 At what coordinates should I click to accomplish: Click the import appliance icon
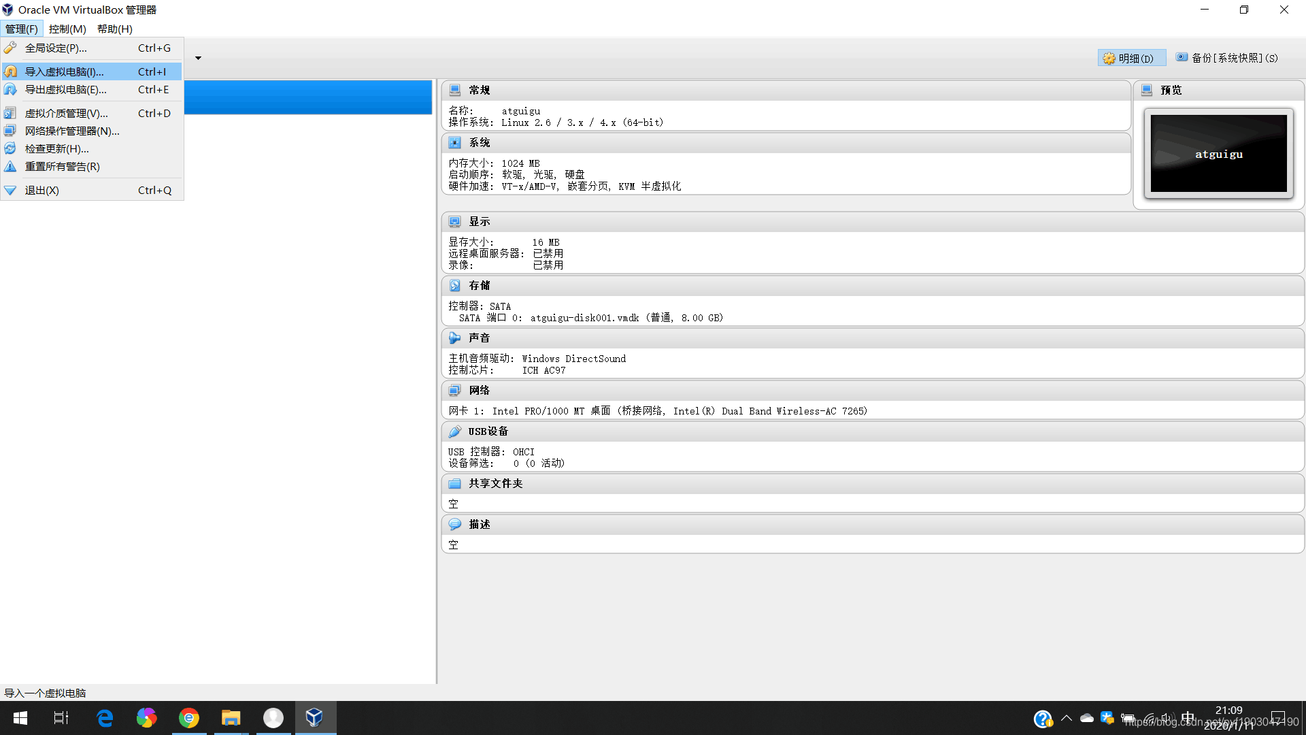coord(10,71)
